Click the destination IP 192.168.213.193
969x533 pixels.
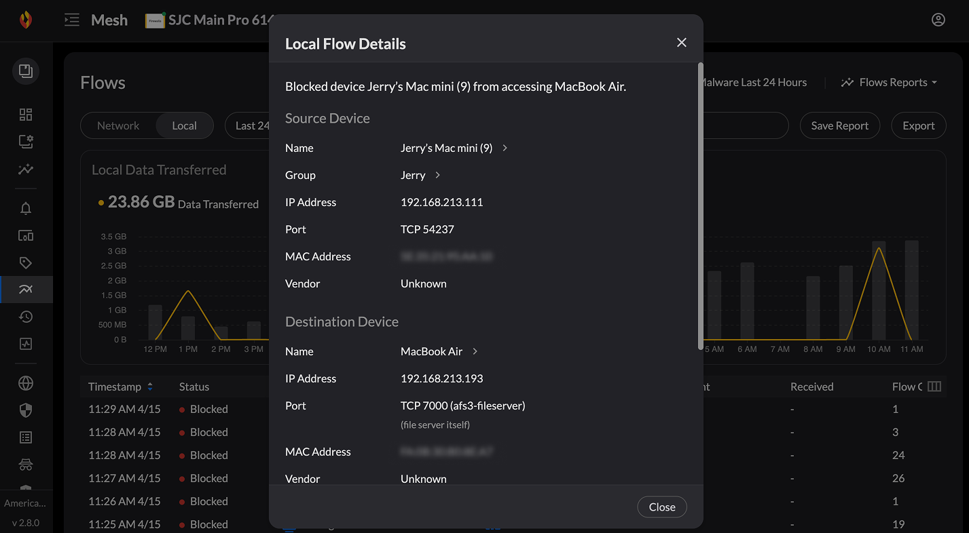point(442,378)
